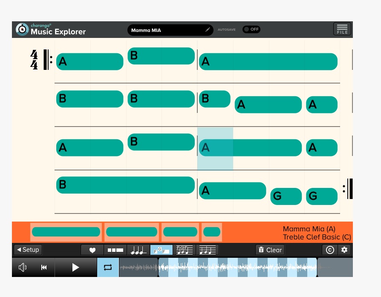
Task: Choose staff with note names view
Action: (185, 250)
